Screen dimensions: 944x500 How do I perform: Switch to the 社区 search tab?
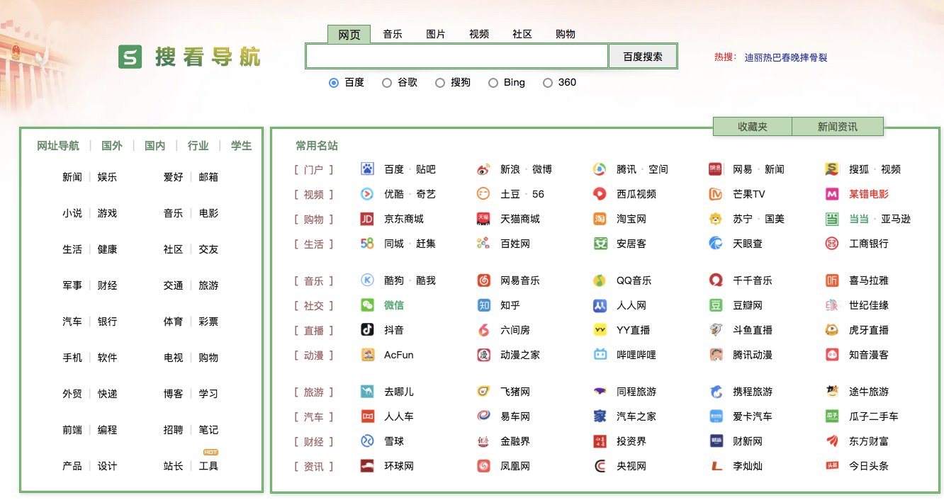[x=522, y=34]
